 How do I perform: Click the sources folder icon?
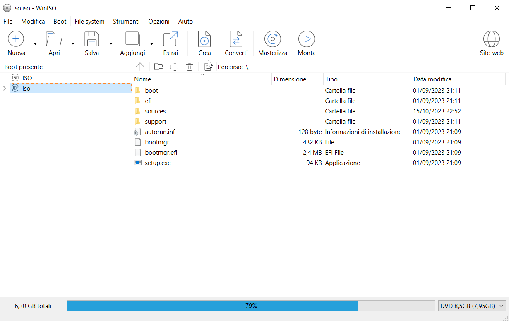[138, 111]
